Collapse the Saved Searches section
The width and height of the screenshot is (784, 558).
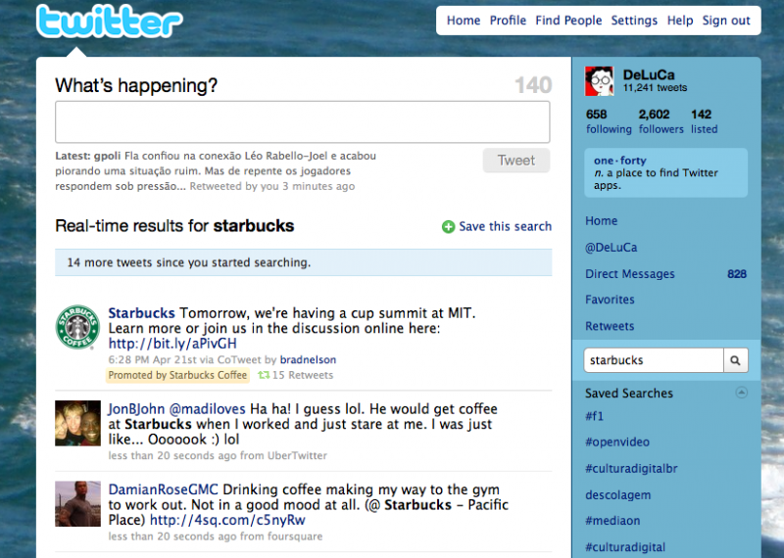742,393
